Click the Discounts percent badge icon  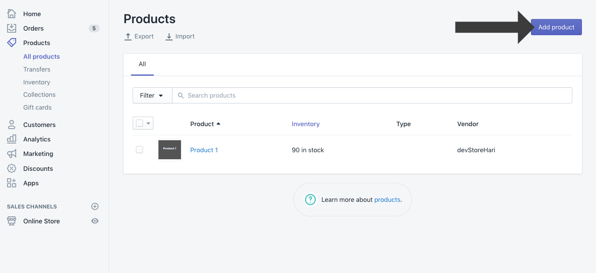12,168
